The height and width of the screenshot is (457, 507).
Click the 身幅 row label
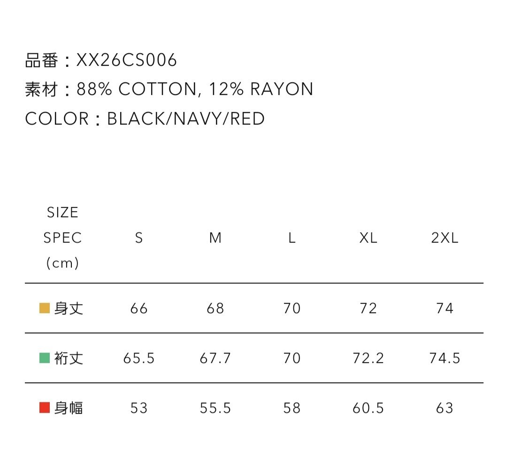coord(69,408)
